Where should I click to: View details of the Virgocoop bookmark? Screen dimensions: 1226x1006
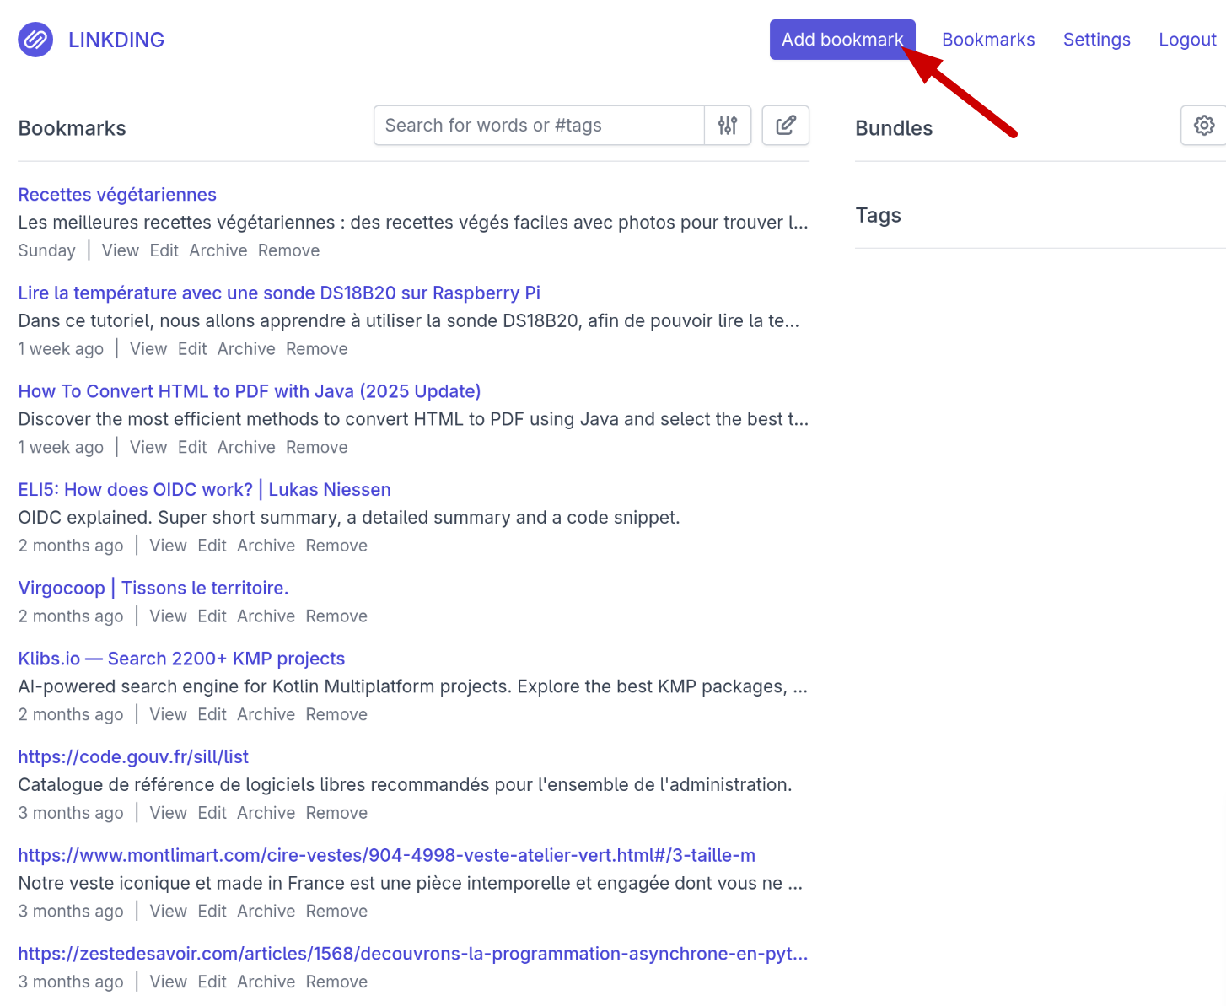tap(169, 616)
